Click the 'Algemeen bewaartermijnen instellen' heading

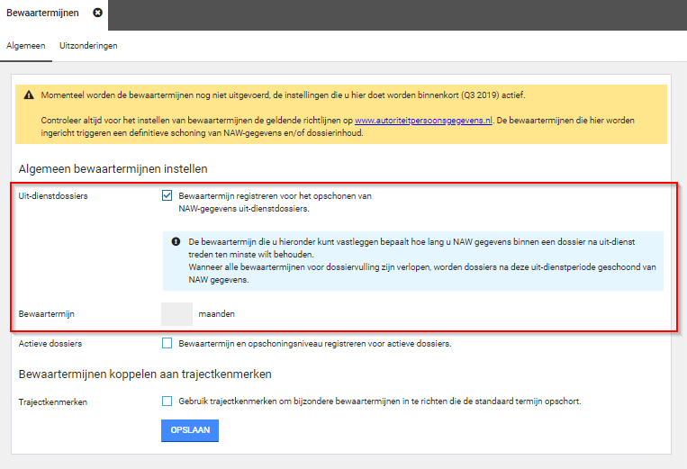click(113, 169)
